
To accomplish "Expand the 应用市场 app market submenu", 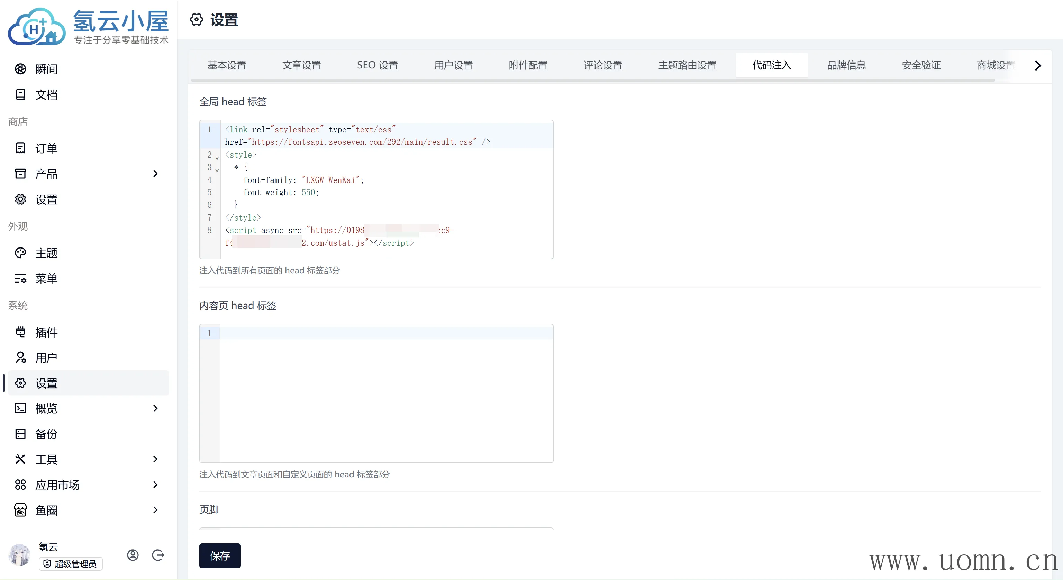I will tap(155, 484).
